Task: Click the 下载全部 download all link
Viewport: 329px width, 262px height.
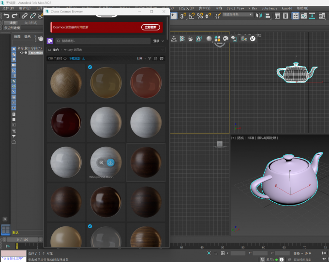Action: tap(77, 58)
